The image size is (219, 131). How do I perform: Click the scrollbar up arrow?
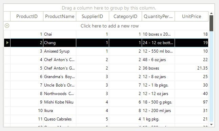[211, 13]
